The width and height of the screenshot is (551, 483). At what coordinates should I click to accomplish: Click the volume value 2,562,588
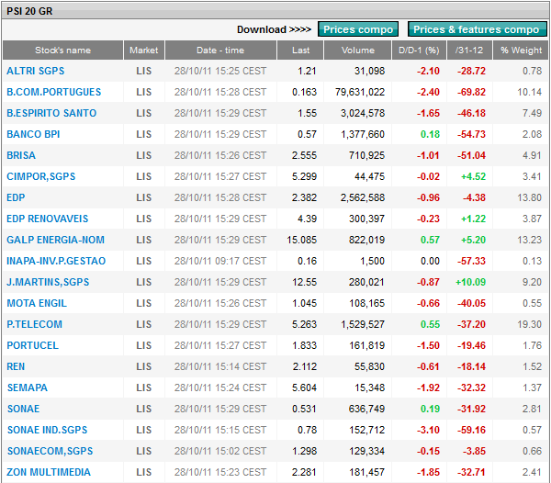[x=363, y=197]
